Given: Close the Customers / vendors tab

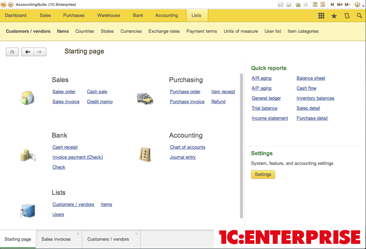Looking at the screenshot, I should point(136,233).
